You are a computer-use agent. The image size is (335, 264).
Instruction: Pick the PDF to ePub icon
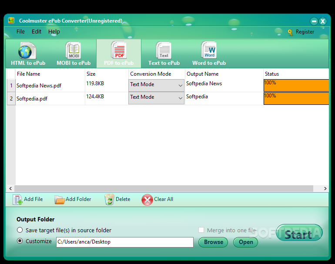tap(119, 50)
